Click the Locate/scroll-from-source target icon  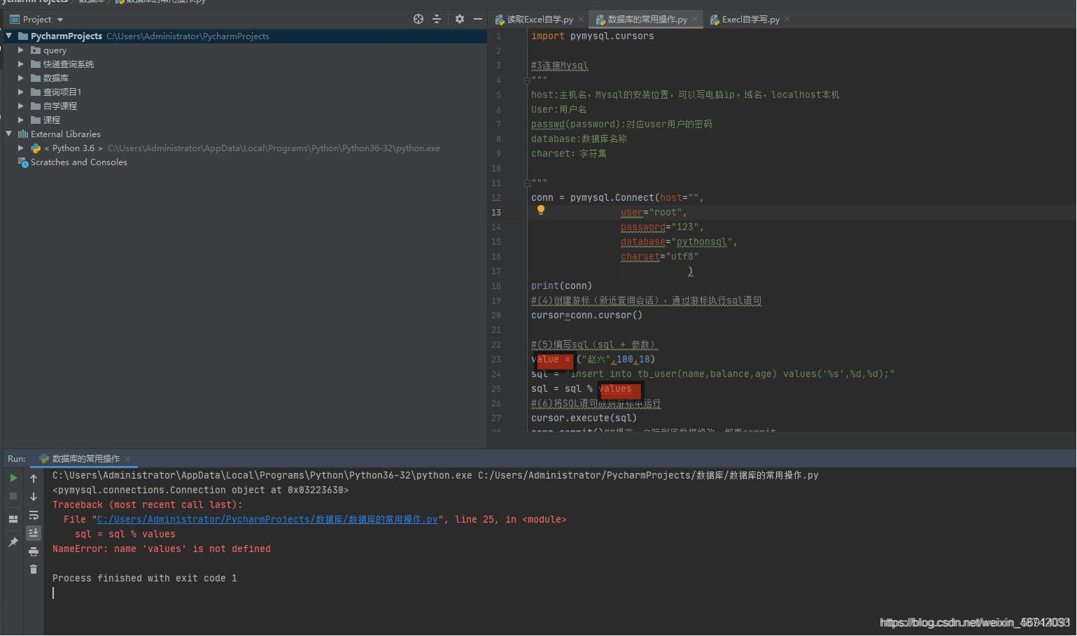pyautogui.click(x=418, y=19)
